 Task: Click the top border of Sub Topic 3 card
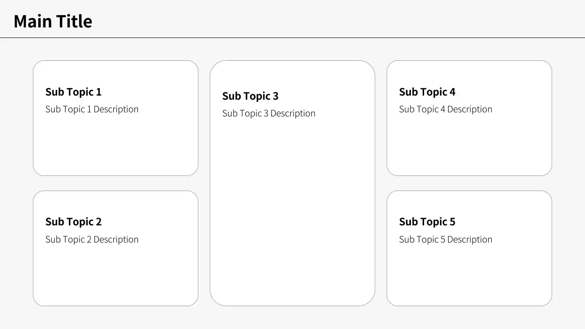click(x=292, y=61)
